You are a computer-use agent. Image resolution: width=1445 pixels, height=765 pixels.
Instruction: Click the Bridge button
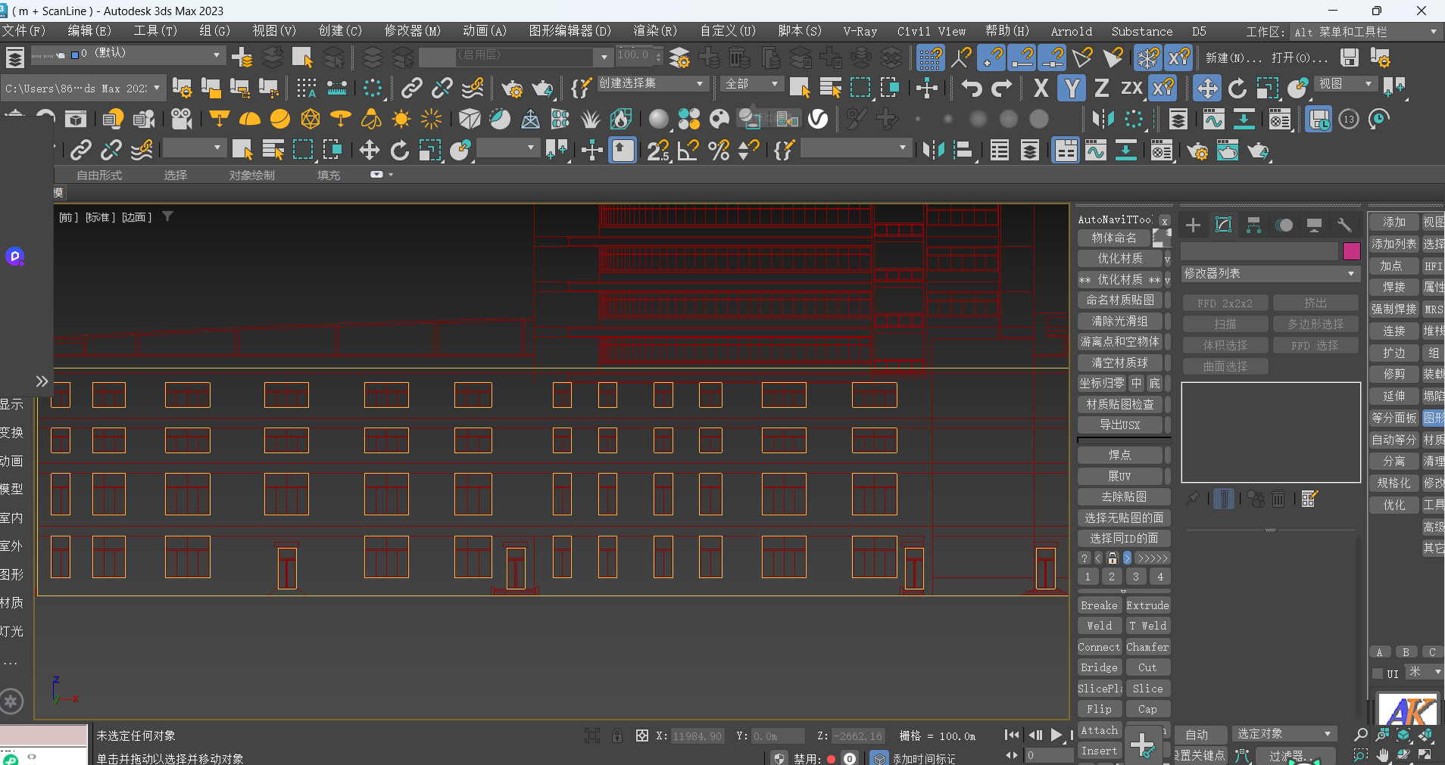click(x=1099, y=667)
